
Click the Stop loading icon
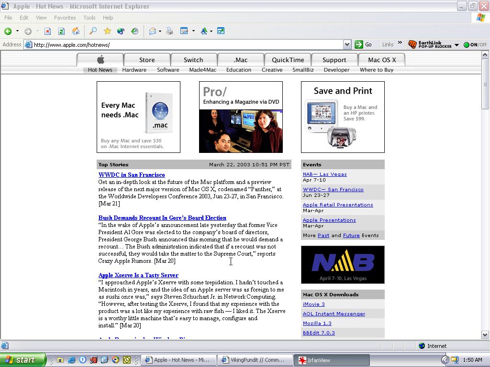[47, 31]
